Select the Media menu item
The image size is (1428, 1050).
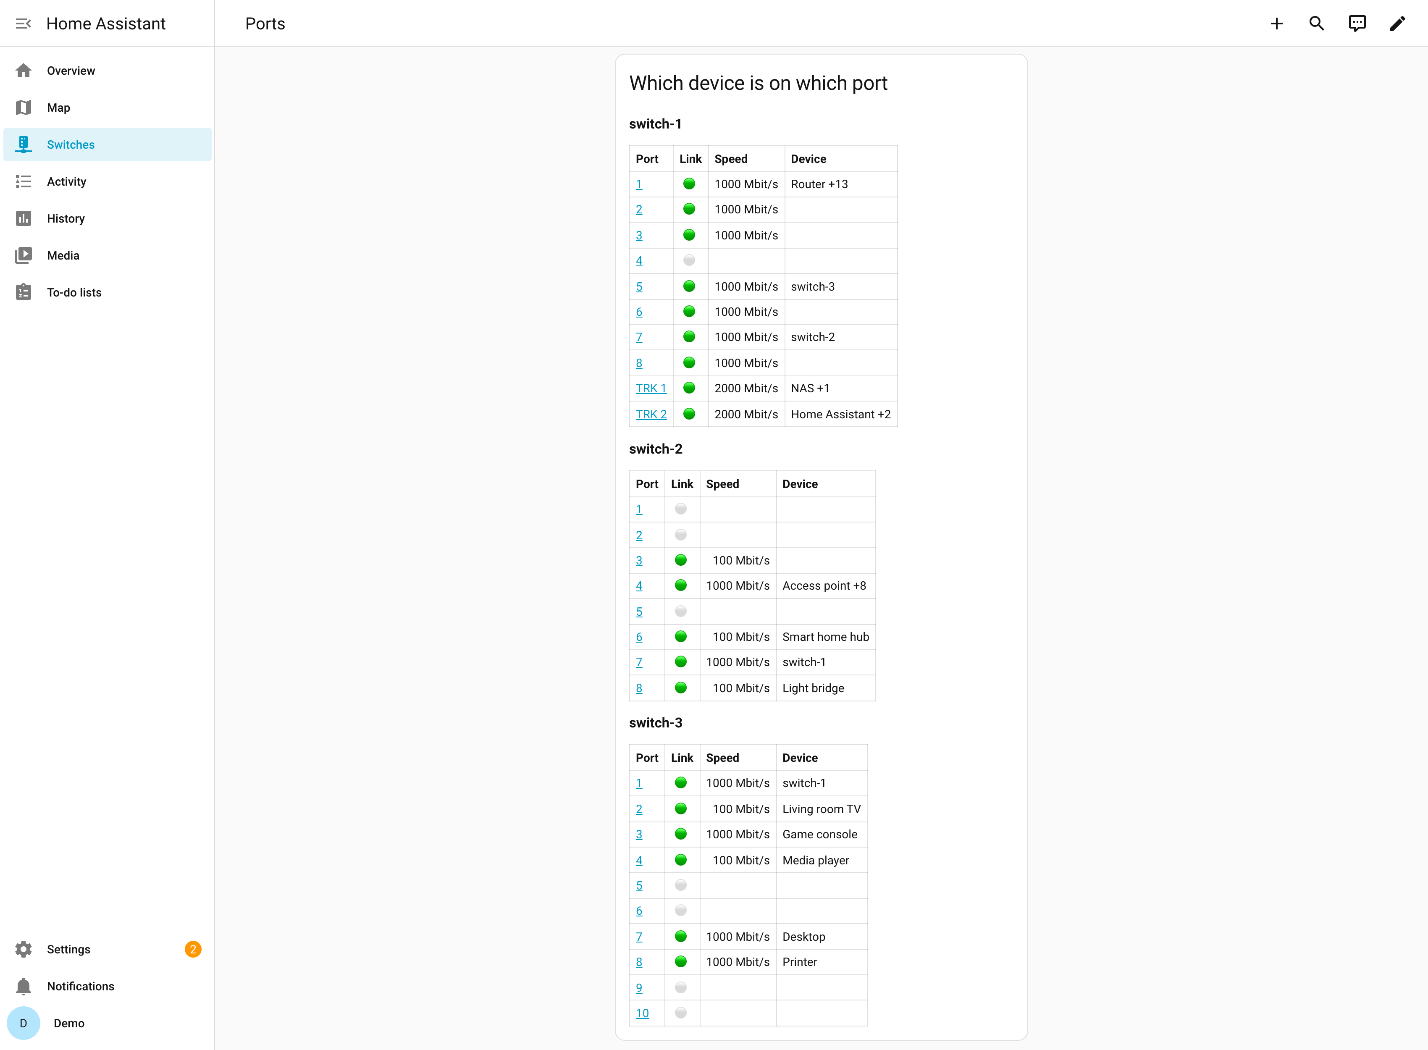pyautogui.click(x=108, y=255)
